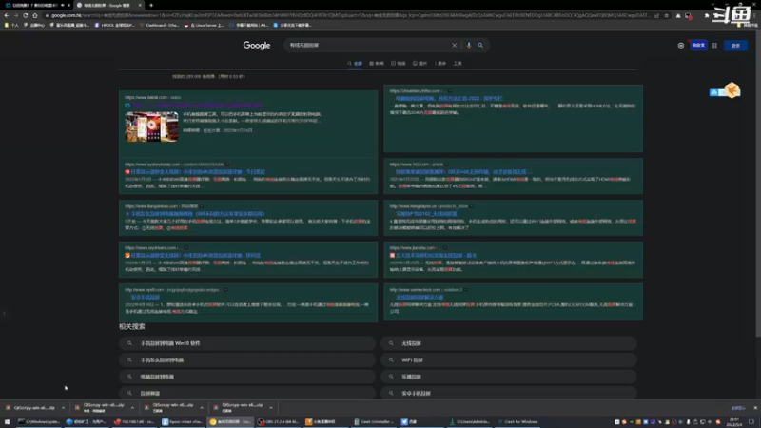Select related search '无线投屏'
The width and height of the screenshot is (761, 428).
click(509, 343)
